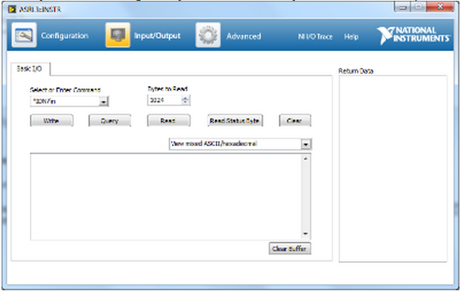Open the Help link
Viewport: 461px width, 291px height.
point(351,37)
